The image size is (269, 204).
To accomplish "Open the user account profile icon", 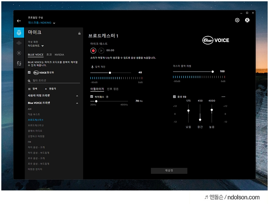I will pos(247,20).
